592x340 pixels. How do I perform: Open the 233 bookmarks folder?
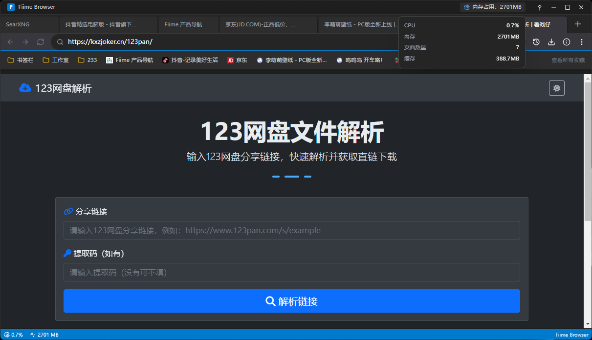coord(87,60)
